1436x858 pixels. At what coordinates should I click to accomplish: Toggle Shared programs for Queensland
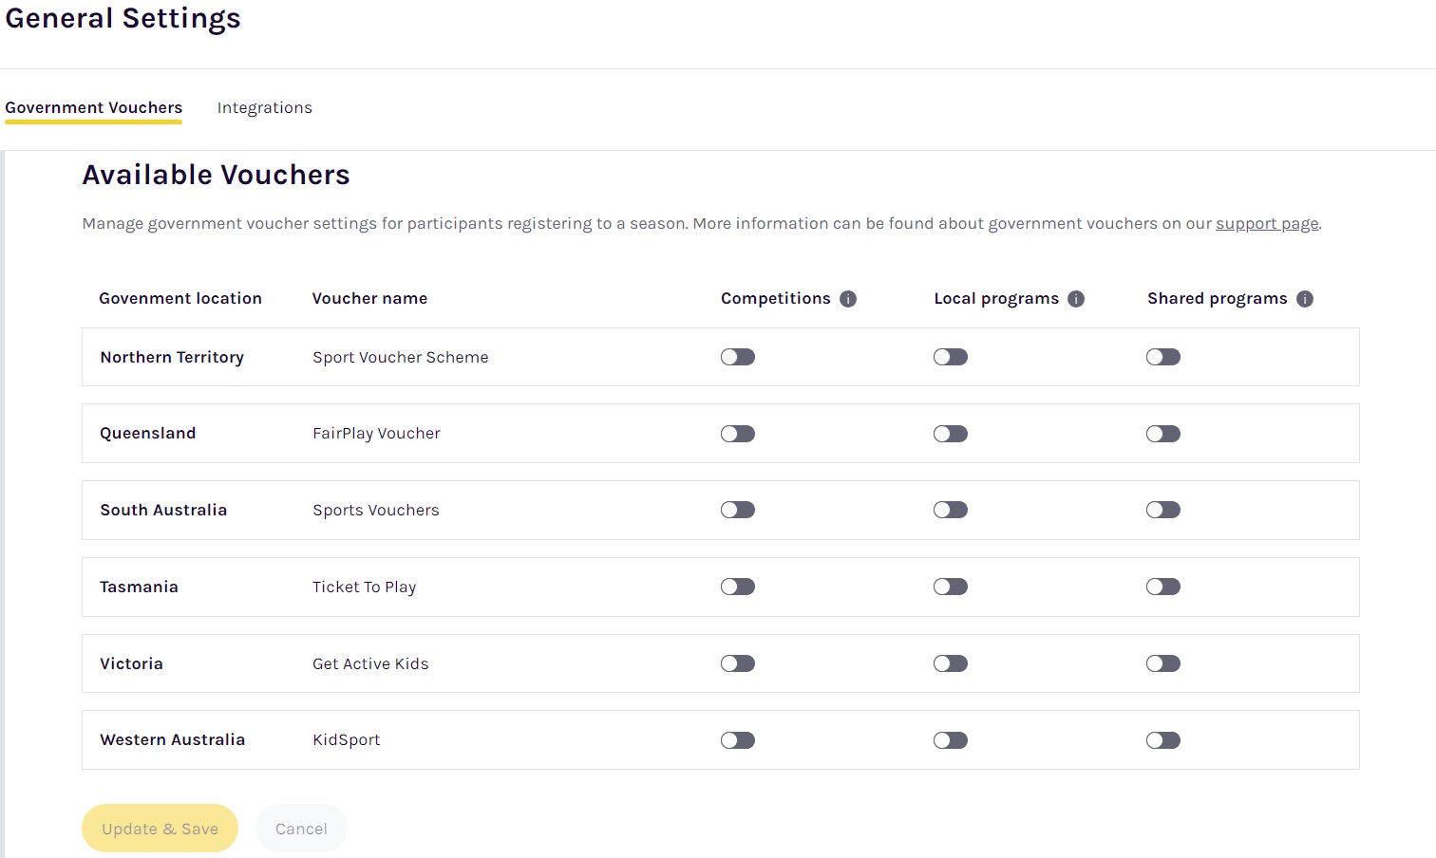click(1162, 434)
